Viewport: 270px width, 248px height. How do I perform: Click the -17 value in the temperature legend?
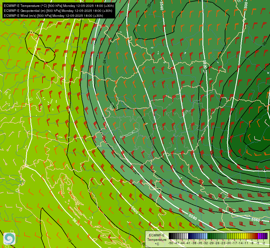pos(235,243)
